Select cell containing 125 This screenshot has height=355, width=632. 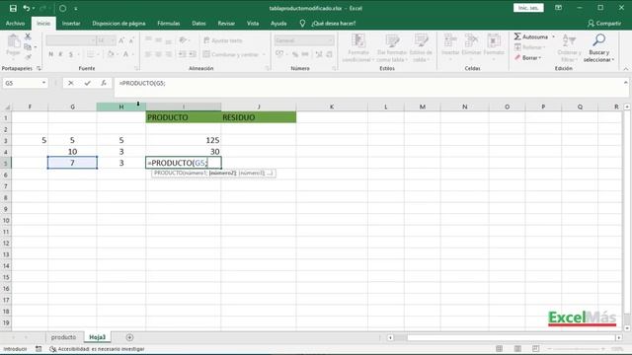point(184,140)
